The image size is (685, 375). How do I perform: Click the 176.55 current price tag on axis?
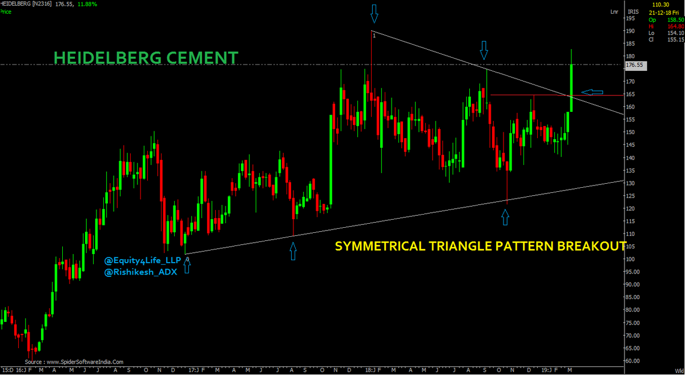[635, 65]
